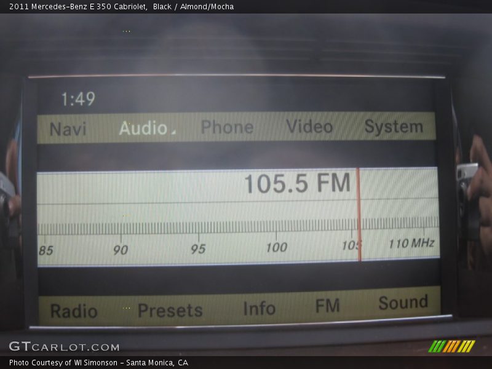Tap the 1:49 clock display

(x=78, y=99)
